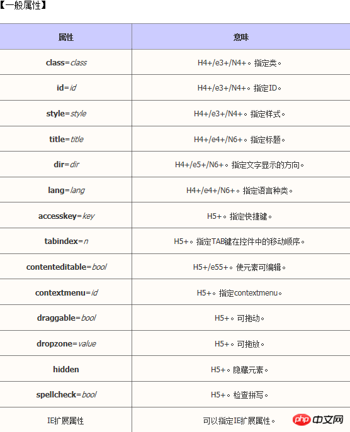Click the hidden attribute cell
Image resolution: width=350 pixels, height=432 pixels.
pyautogui.click(x=66, y=369)
